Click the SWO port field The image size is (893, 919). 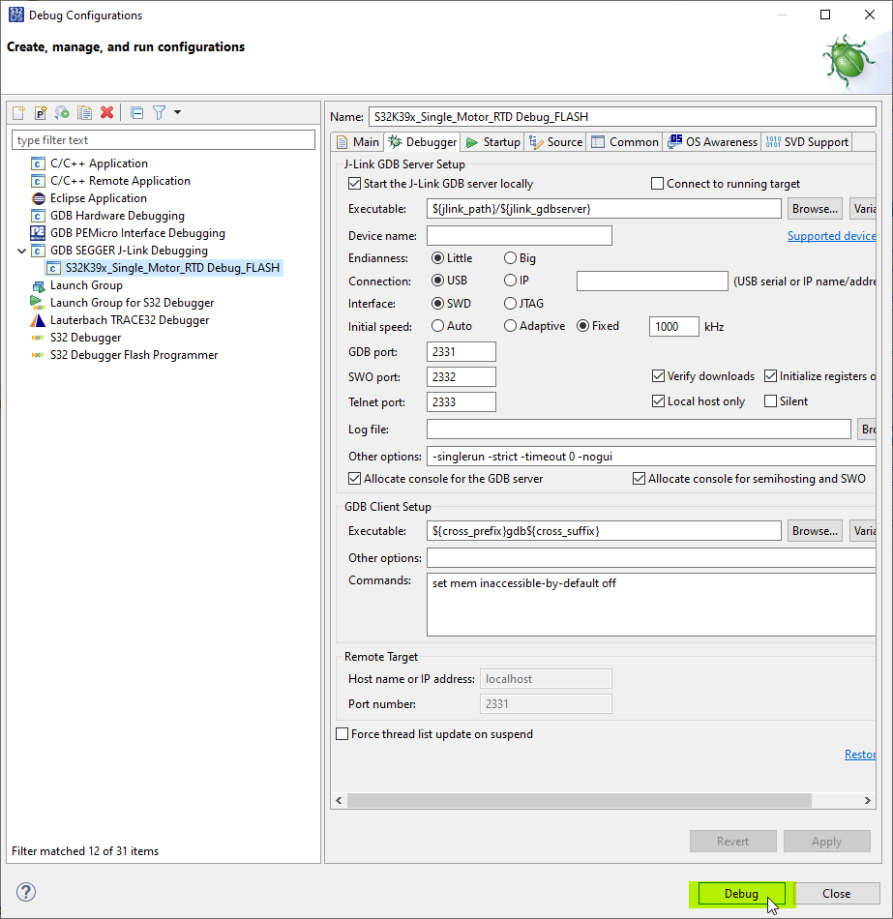click(x=461, y=377)
